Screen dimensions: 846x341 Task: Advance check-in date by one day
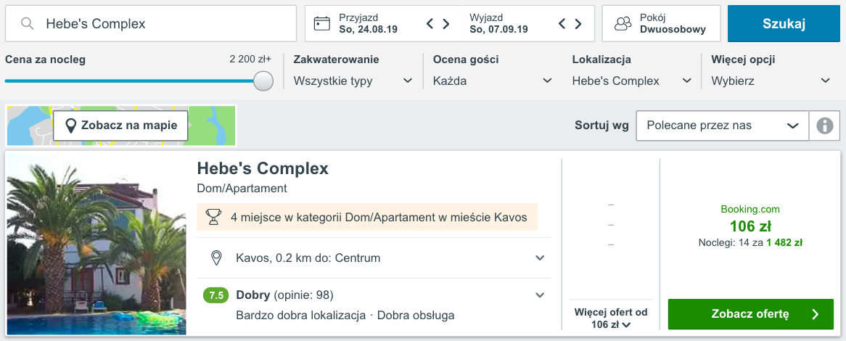pyautogui.click(x=446, y=24)
